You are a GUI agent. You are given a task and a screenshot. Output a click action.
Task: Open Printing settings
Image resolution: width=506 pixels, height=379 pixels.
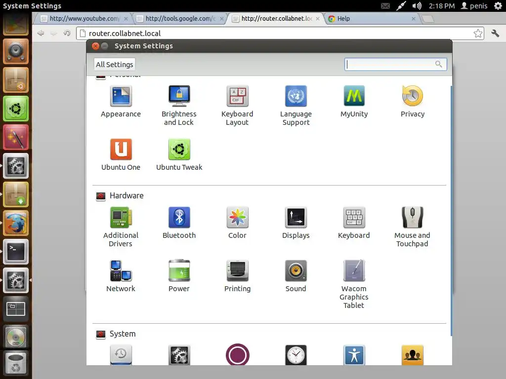pyautogui.click(x=237, y=276)
